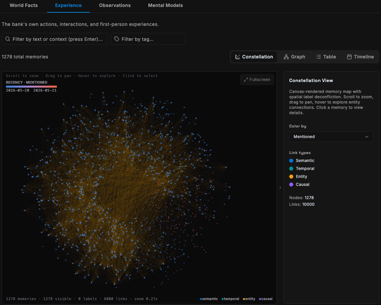Click the 2026-05-20 start date label
This screenshot has width=381, height=305.
(18, 90)
